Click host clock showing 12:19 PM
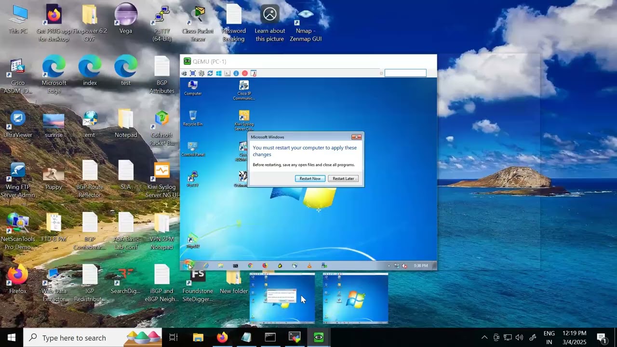 [x=574, y=337]
